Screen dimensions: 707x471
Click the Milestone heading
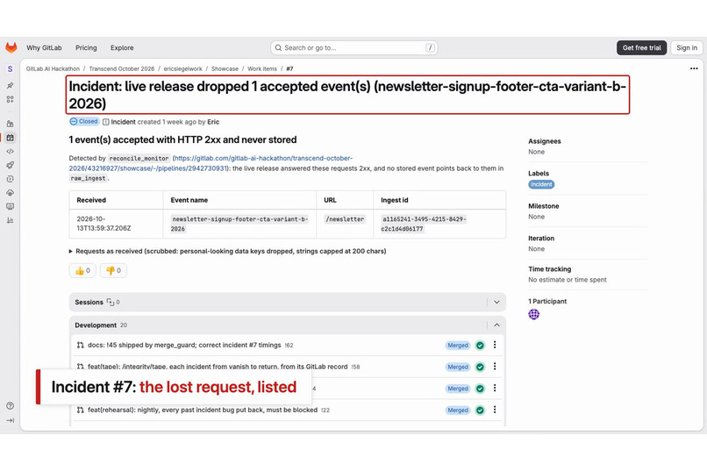tap(543, 206)
